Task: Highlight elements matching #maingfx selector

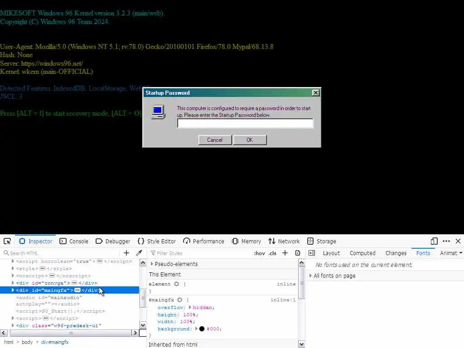Action: pyautogui.click(x=179, y=300)
